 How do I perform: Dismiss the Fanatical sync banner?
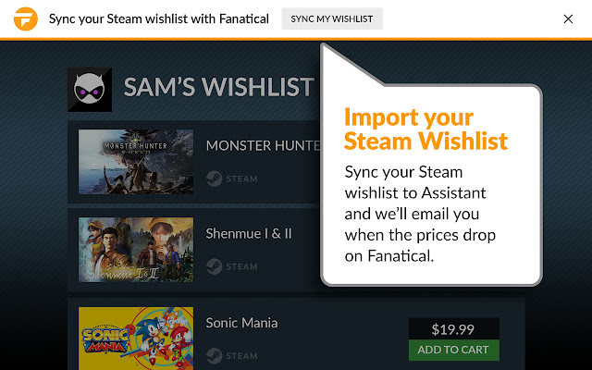[568, 18]
